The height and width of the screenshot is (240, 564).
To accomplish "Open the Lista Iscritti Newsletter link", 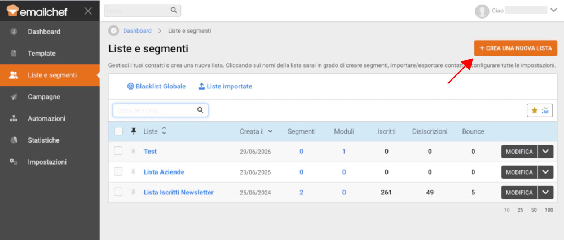I will point(178,192).
